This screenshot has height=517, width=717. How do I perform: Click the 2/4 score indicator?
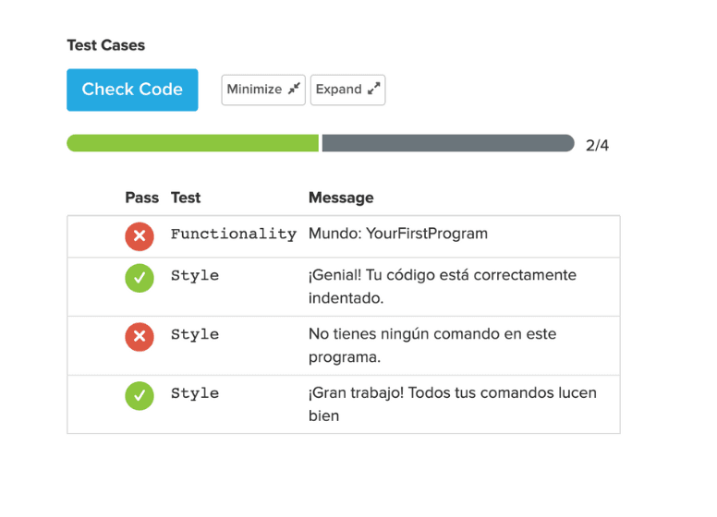point(597,145)
